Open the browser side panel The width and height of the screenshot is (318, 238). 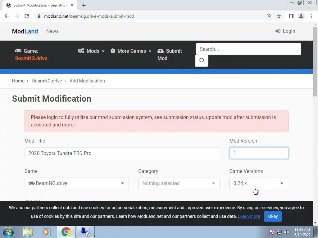coord(291,16)
